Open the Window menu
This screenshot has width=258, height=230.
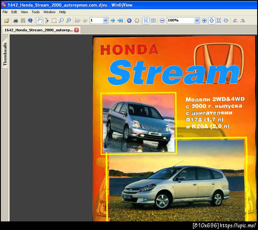click(x=49, y=12)
